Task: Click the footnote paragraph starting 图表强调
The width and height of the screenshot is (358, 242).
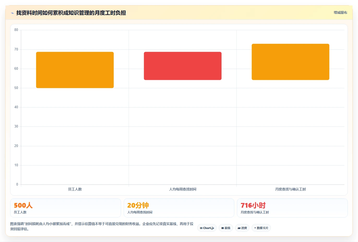Action: 102,226
